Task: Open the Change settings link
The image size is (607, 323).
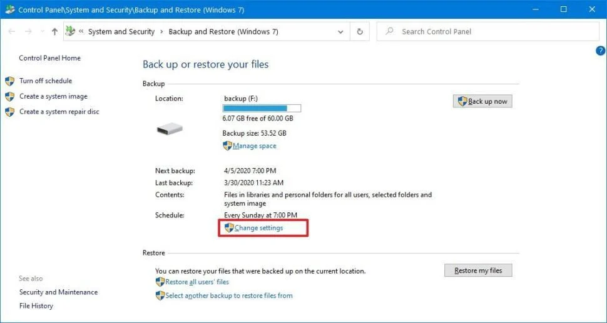Action: point(258,228)
